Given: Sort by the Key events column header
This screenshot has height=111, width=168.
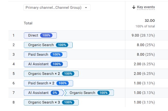Looking at the screenshot, I should (146, 7).
